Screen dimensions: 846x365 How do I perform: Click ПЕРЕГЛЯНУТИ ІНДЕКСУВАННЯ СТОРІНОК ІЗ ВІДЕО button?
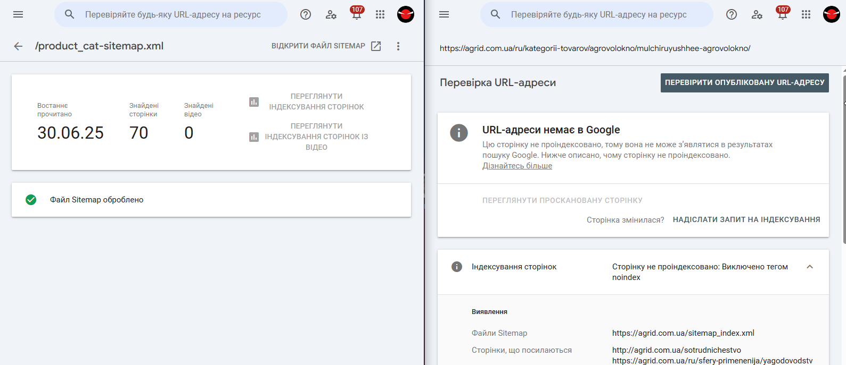316,137
